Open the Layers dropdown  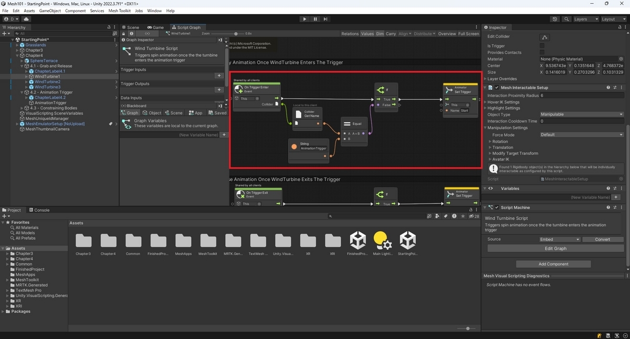tap(585, 19)
